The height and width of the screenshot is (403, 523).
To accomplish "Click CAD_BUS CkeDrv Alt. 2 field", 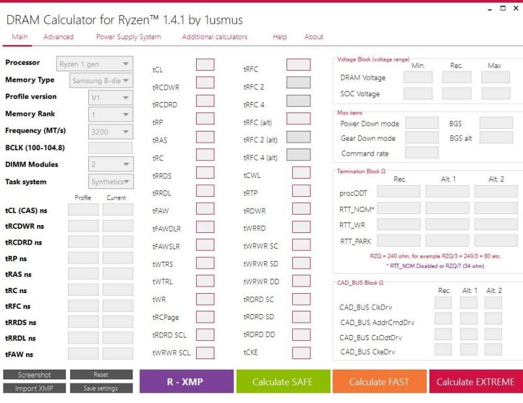I will [494, 349].
